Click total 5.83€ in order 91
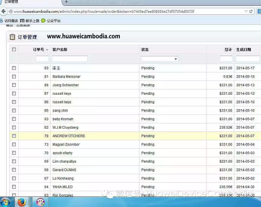Image resolution: width=261 pixels, height=207 pixels. point(228,77)
